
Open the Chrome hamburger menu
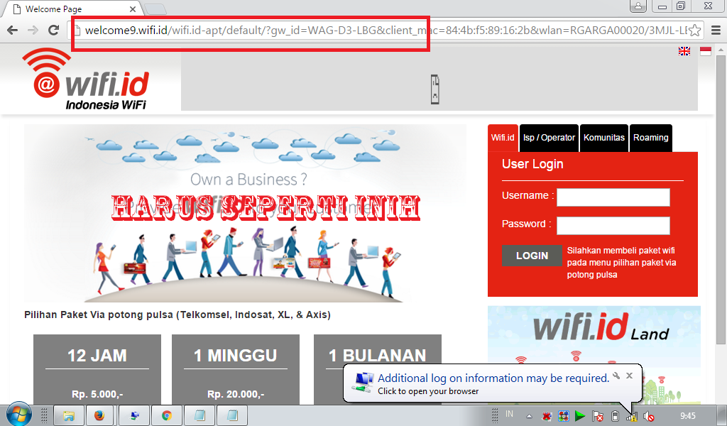716,30
